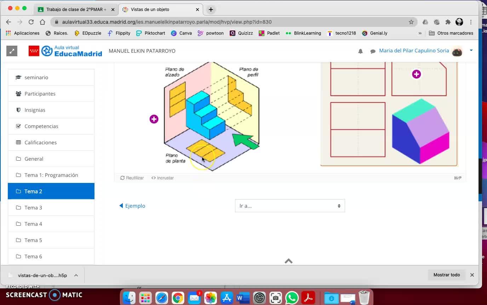Show more bookmarks with the double chevron

[420, 33]
